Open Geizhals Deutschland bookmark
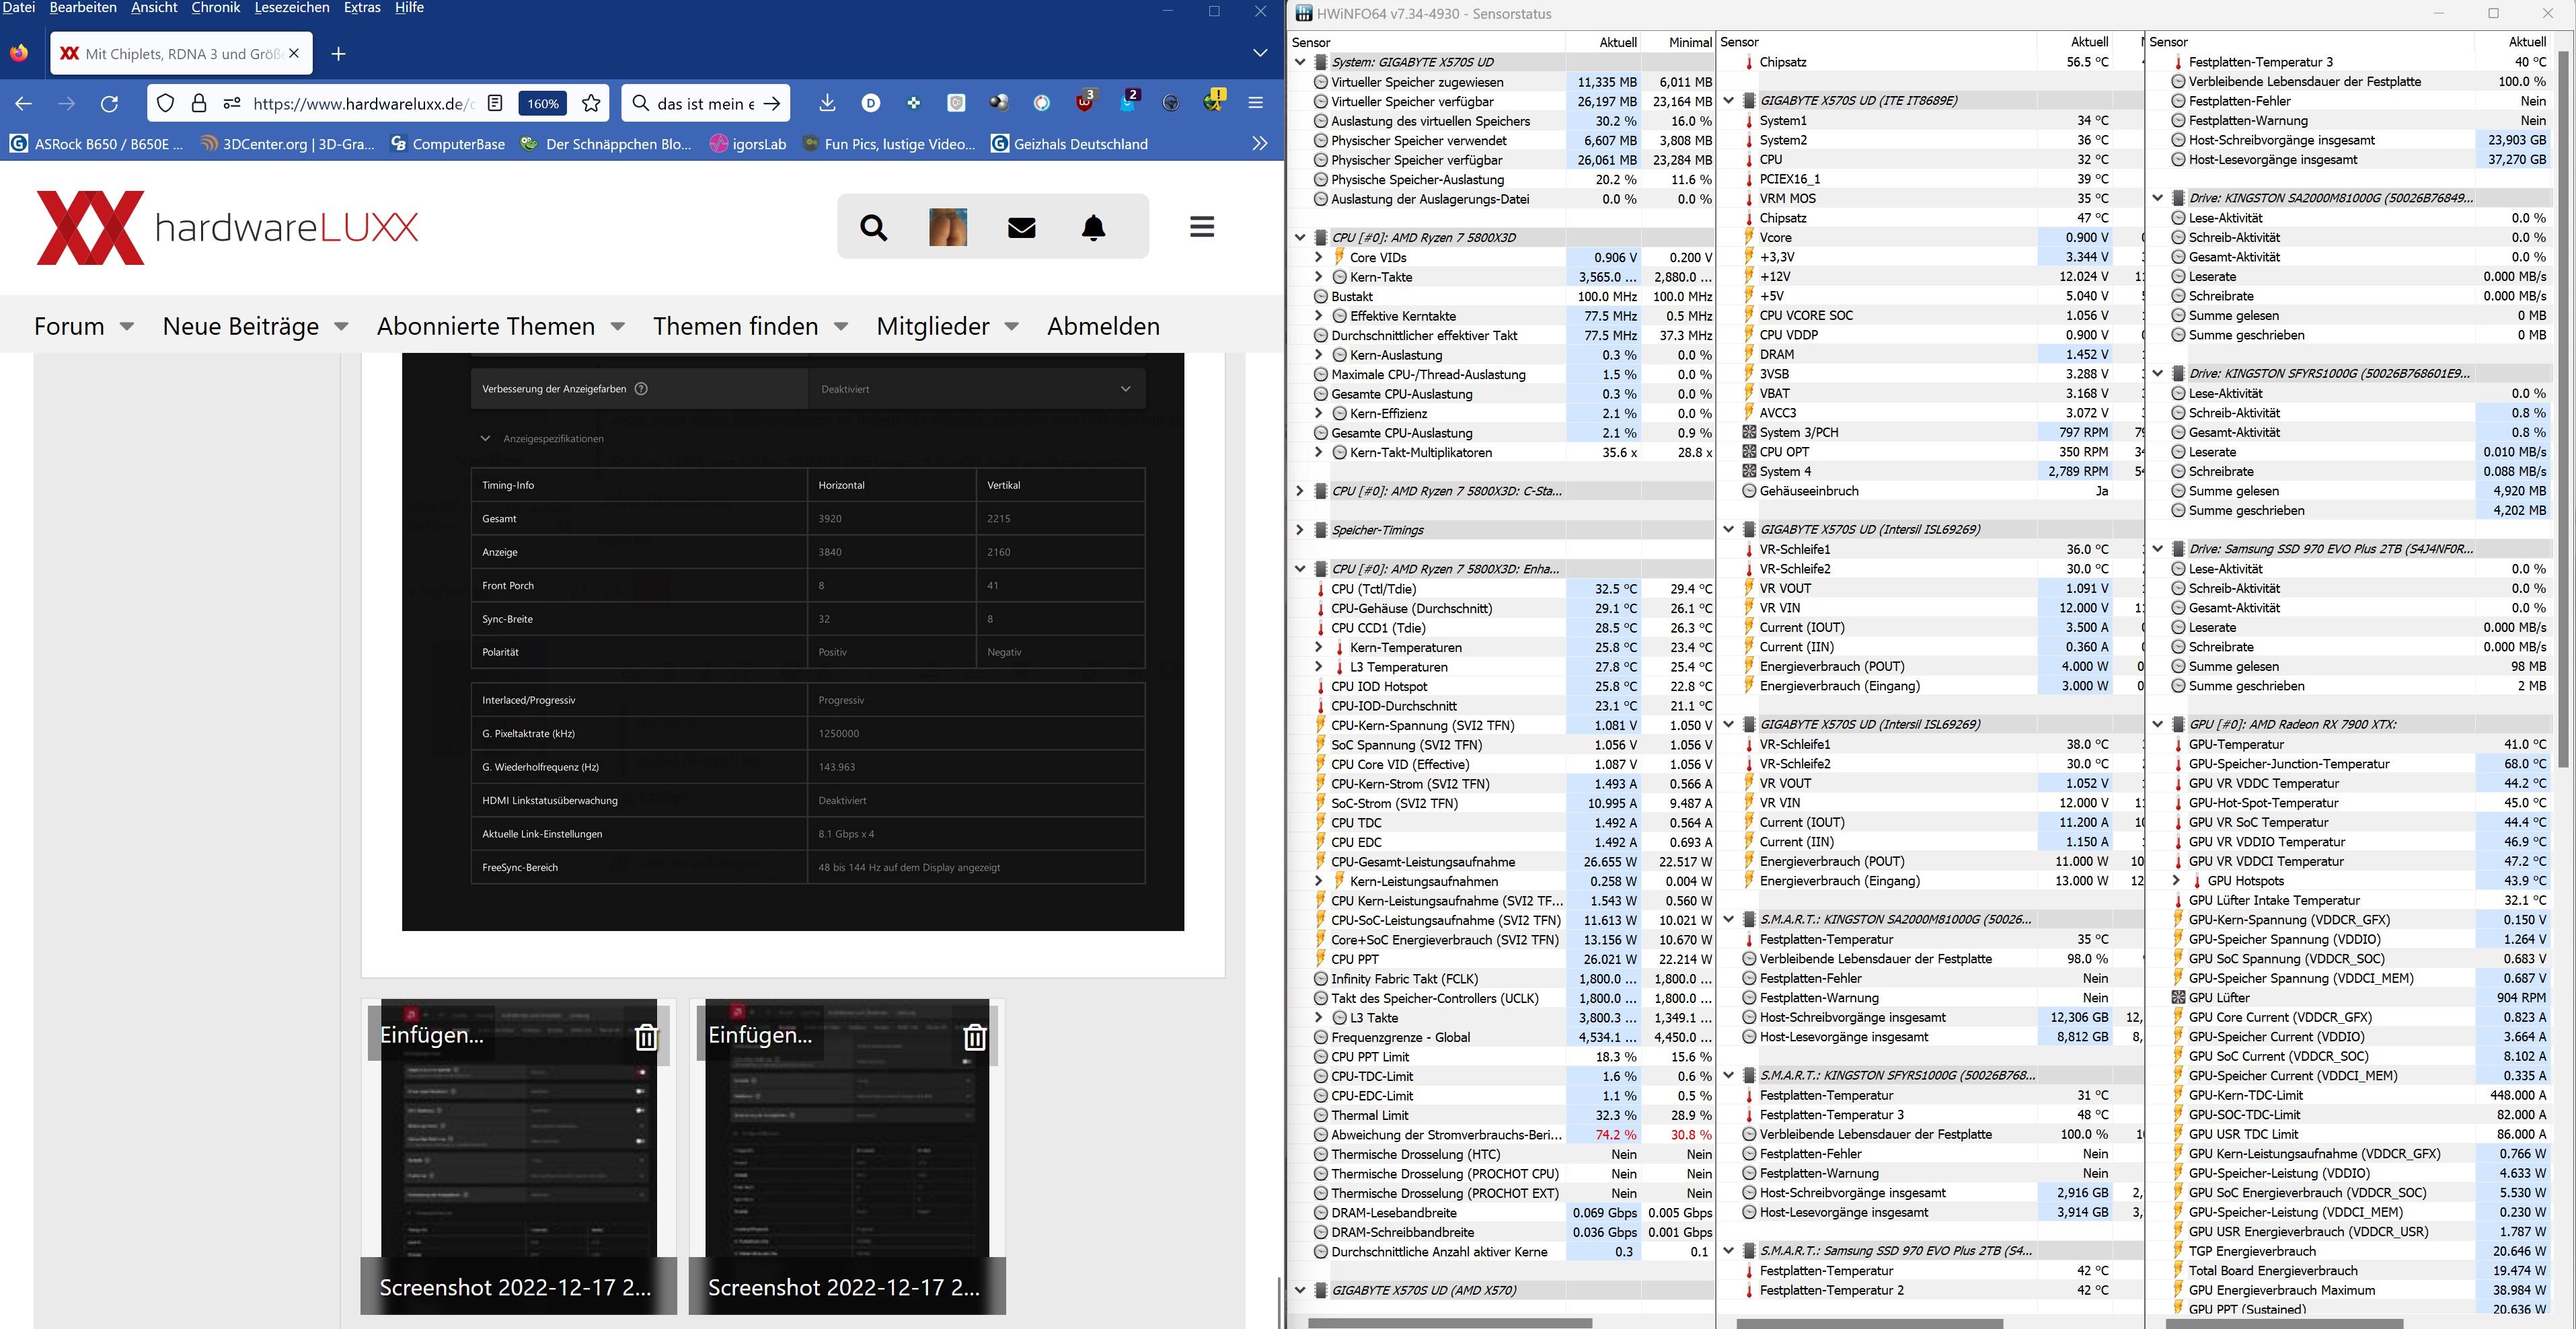This screenshot has width=2576, height=1329. tap(1069, 144)
